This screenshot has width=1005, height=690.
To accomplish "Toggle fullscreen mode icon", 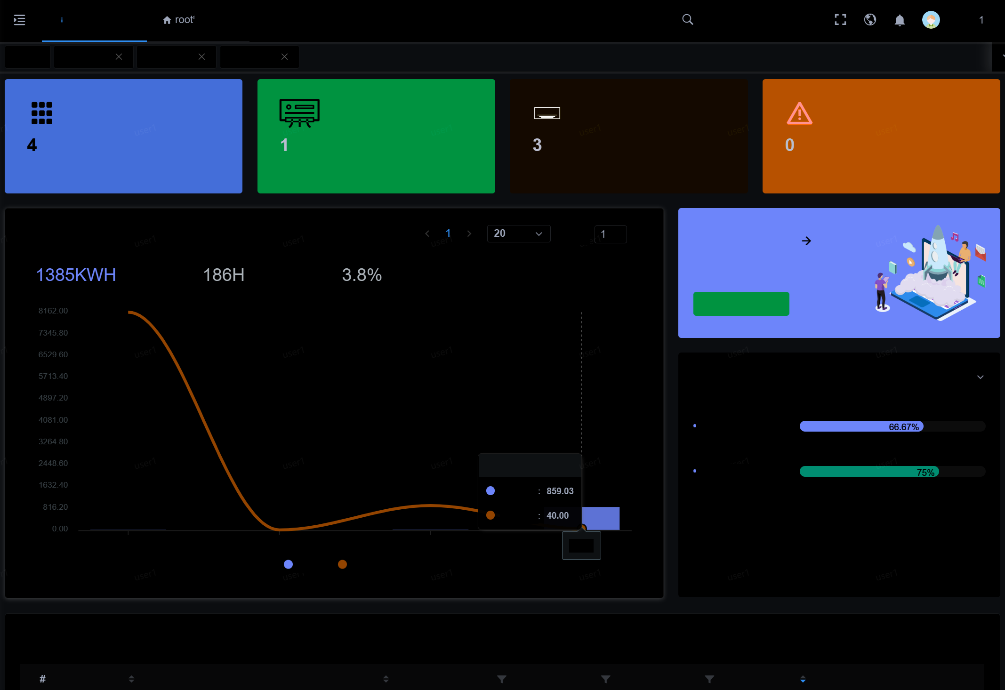I will click(840, 20).
